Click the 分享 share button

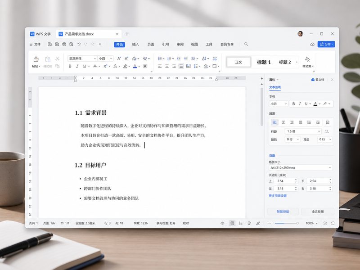[x=326, y=44]
